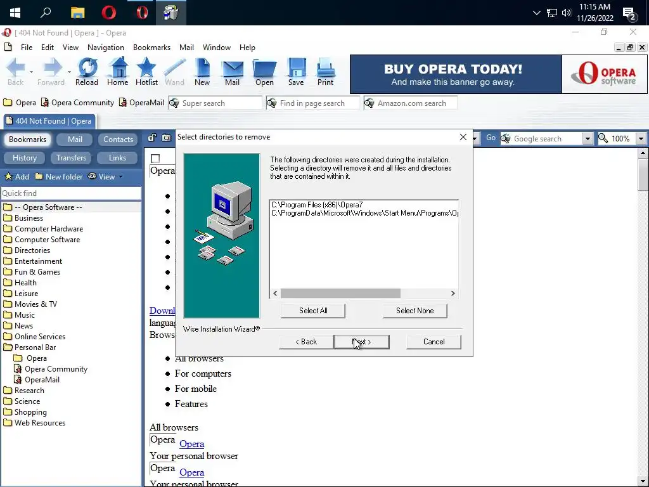Screen dimensions: 649x487
Task: Click Select All in the dialog
Action: point(313,311)
